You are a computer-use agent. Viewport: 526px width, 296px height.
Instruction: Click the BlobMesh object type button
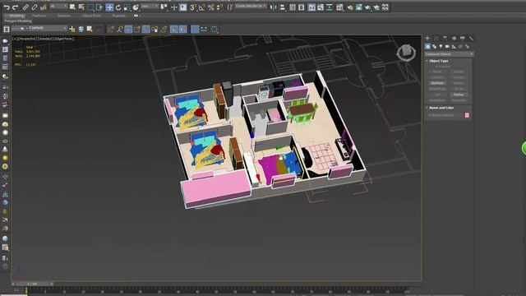437,83
